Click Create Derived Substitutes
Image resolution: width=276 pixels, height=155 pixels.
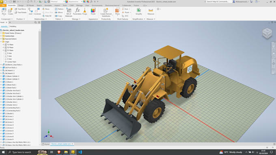tap(106, 12)
